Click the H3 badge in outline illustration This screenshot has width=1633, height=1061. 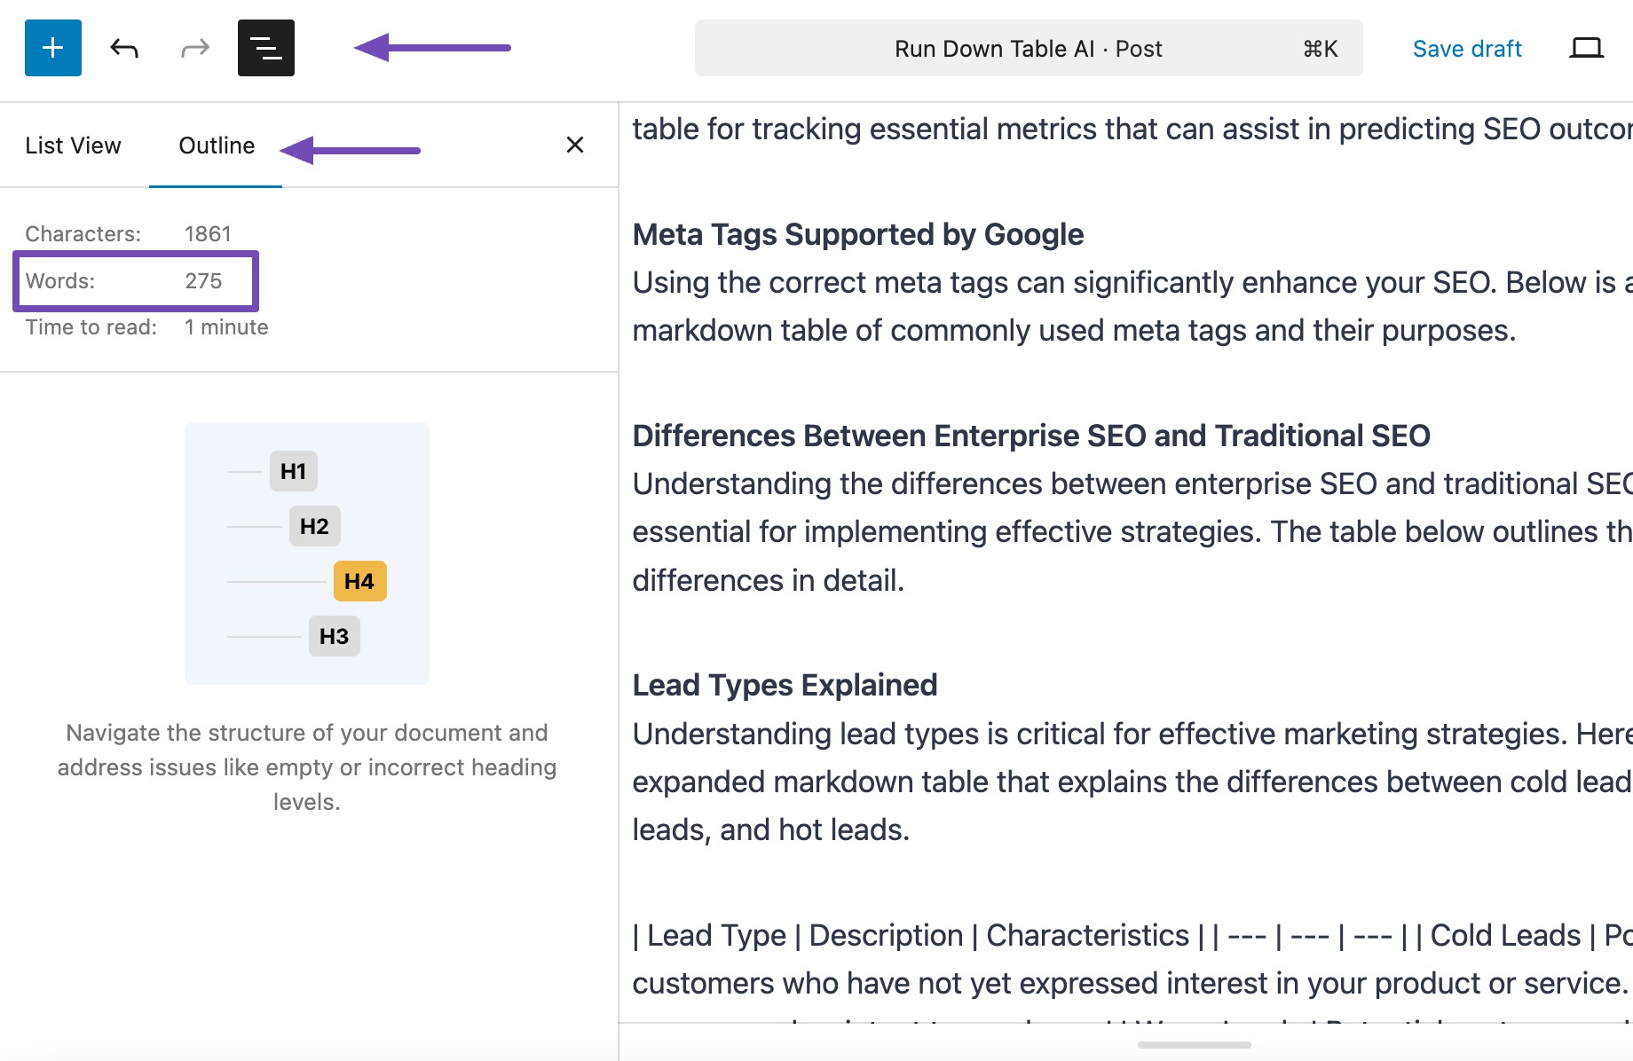pos(334,636)
